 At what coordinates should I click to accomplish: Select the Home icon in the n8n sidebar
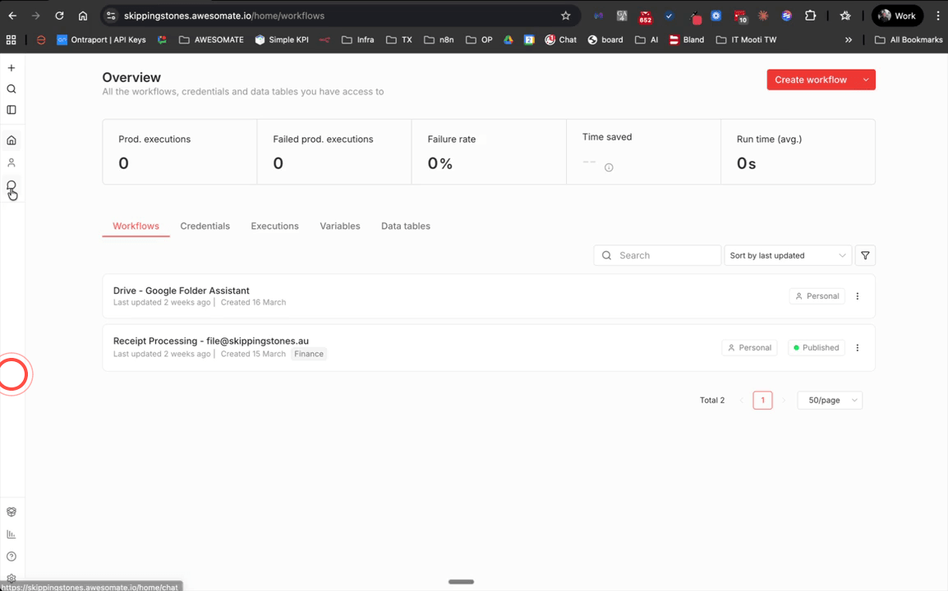[x=12, y=140]
